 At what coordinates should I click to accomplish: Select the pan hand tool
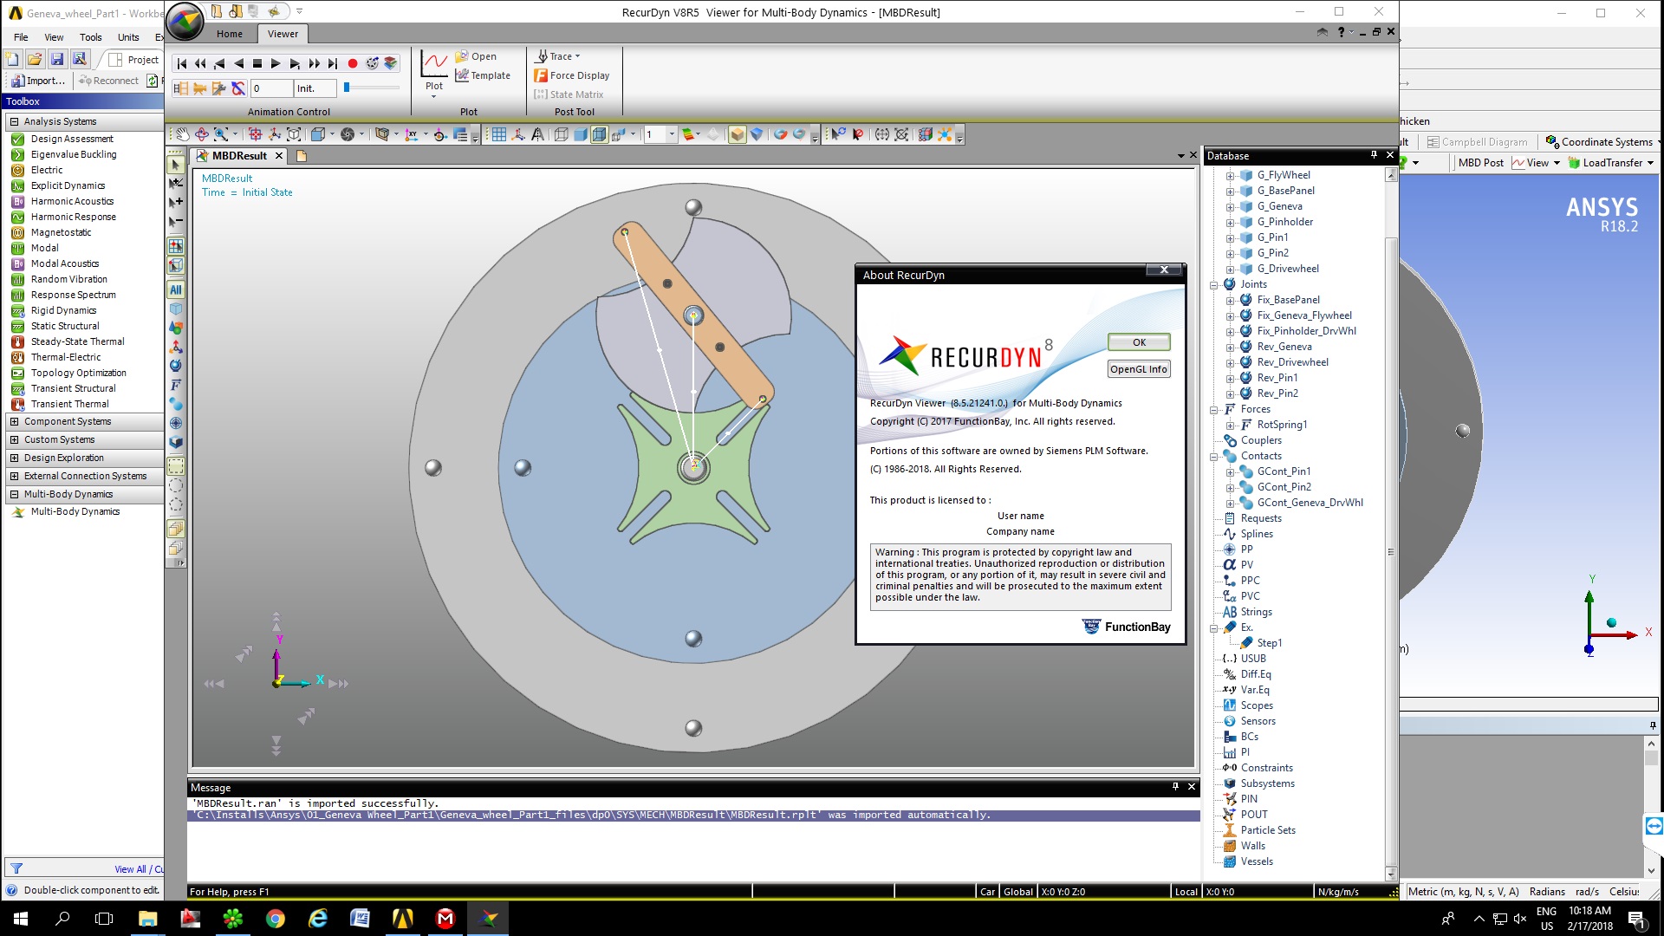182,134
